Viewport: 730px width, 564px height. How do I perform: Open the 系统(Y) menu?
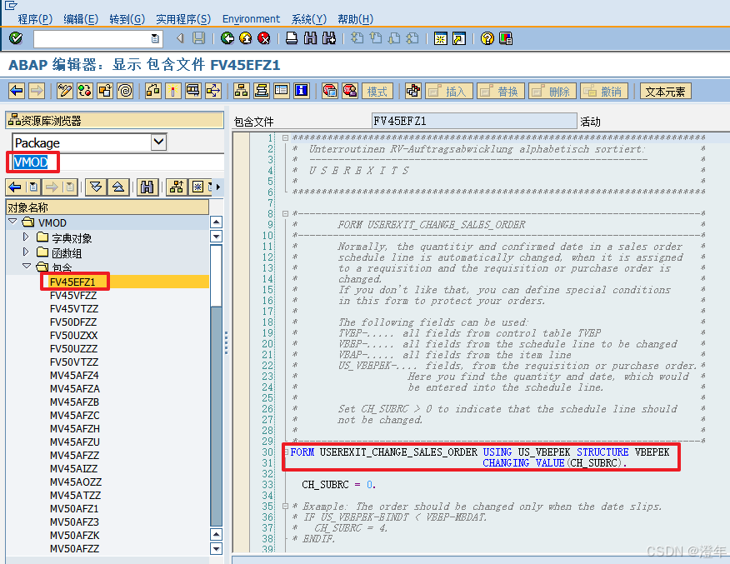pyautogui.click(x=308, y=19)
